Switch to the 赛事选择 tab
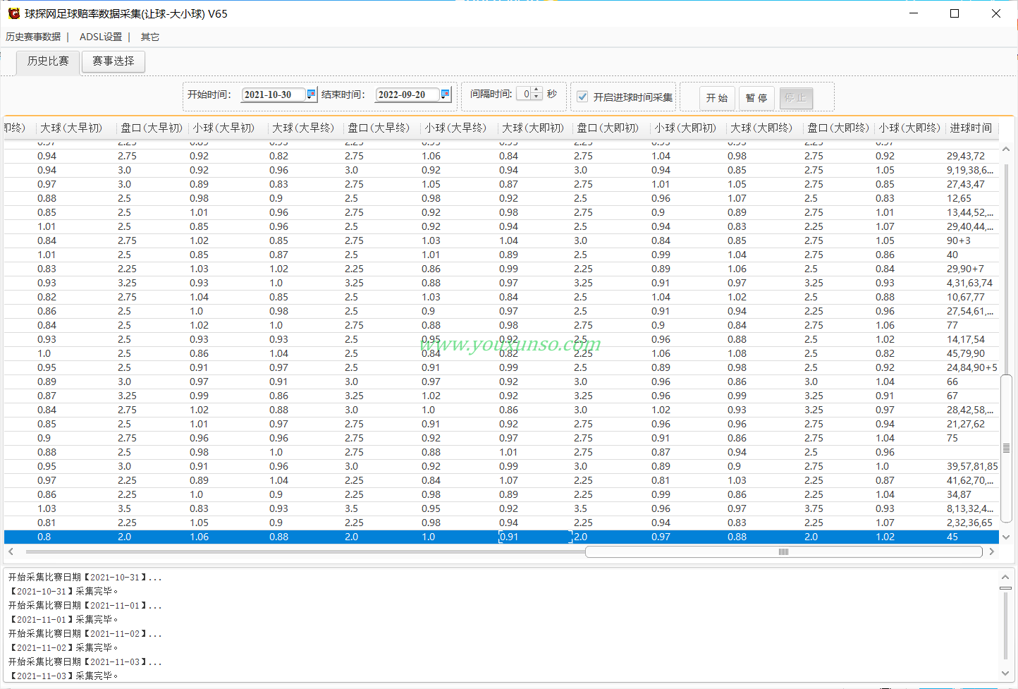 (x=114, y=61)
